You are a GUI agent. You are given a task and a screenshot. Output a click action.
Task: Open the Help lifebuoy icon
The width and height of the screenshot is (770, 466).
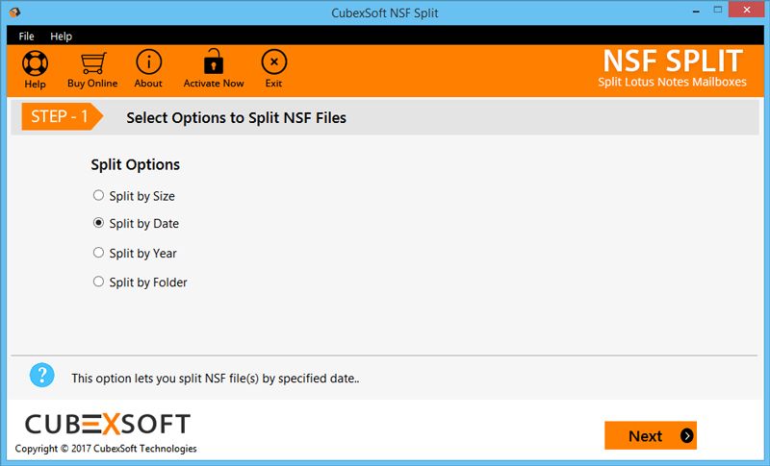coord(35,62)
